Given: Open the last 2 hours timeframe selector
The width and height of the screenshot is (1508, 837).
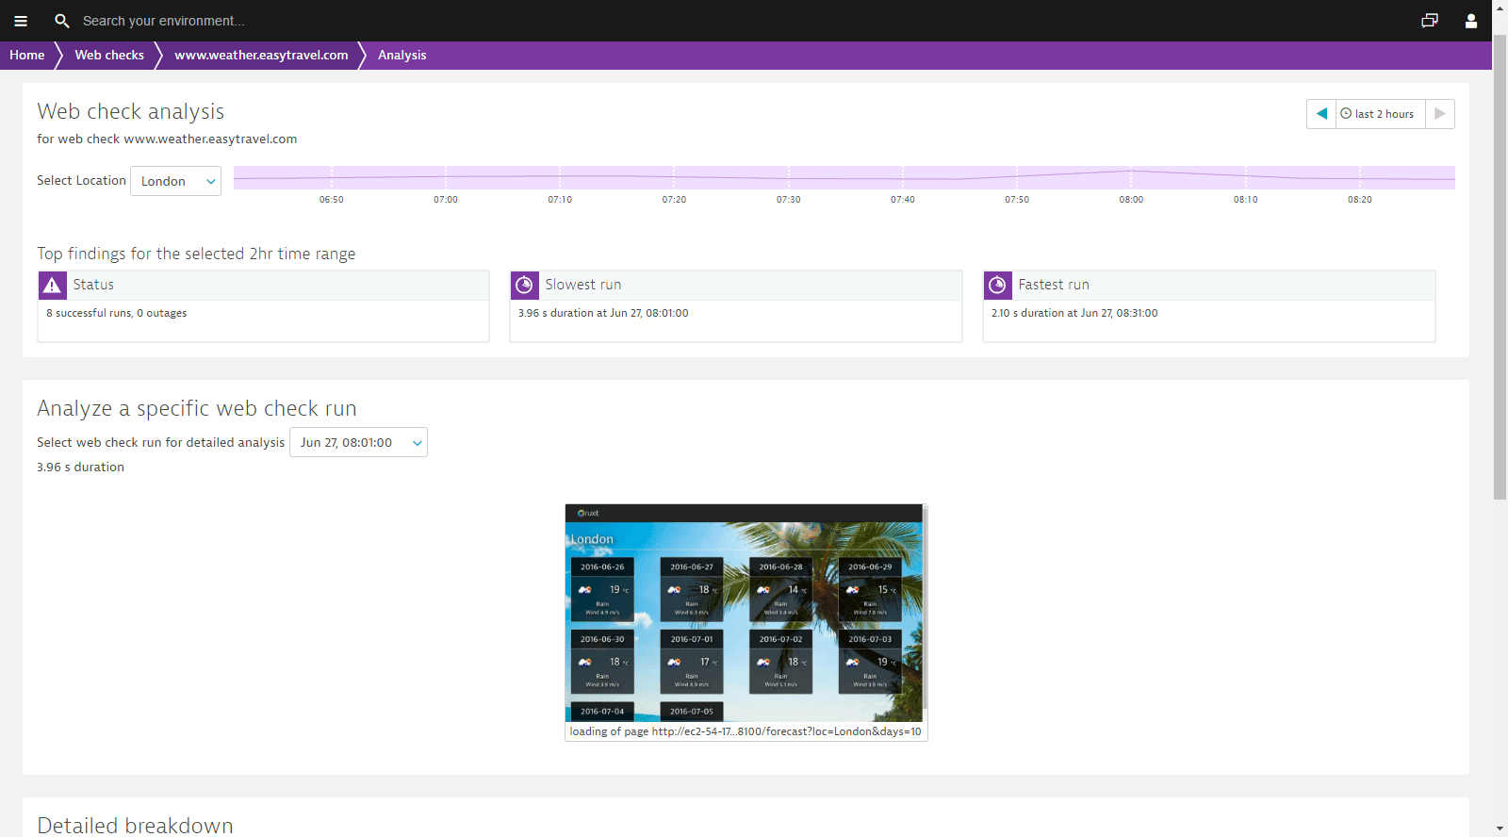Looking at the screenshot, I should pyautogui.click(x=1381, y=114).
